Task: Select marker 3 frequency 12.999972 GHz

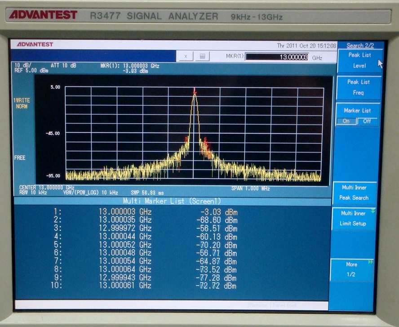Action: (125, 228)
